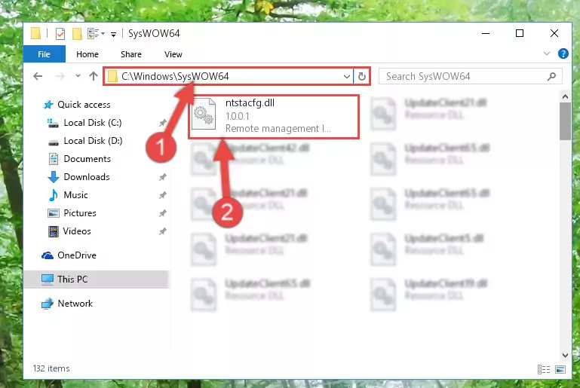Click the New folder icon in quick access toolbar
This screenshot has width=580, height=388.
tap(77, 34)
